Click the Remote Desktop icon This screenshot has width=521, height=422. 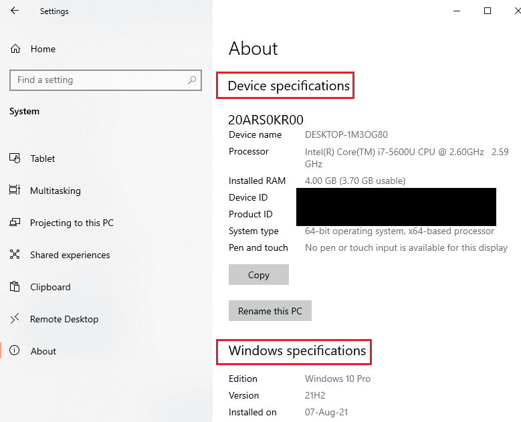click(x=15, y=318)
